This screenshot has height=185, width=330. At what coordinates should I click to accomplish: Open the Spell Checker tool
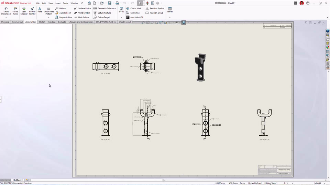click(x=24, y=11)
